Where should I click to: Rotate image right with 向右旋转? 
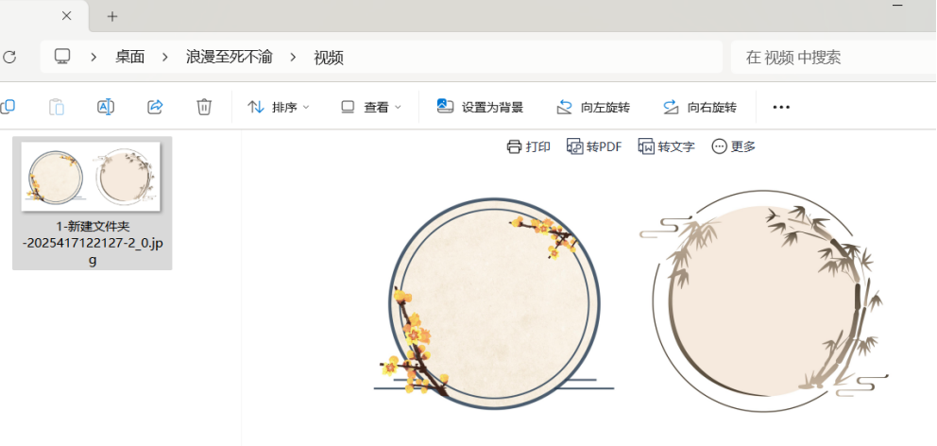pos(700,107)
